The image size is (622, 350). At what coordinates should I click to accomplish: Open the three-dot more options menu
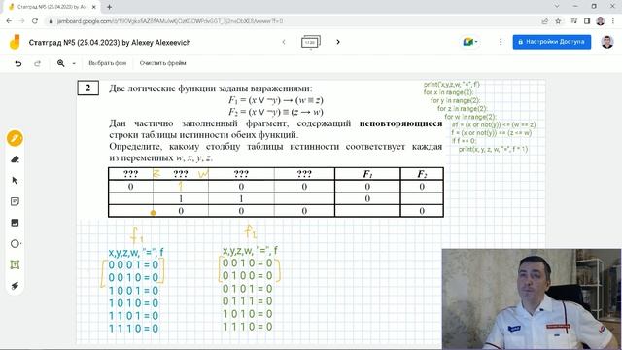click(x=501, y=42)
